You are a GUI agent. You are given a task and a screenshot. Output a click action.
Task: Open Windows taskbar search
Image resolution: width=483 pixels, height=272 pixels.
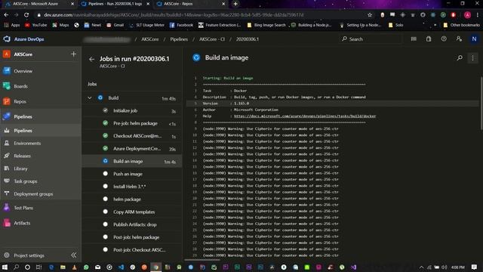(x=16, y=267)
